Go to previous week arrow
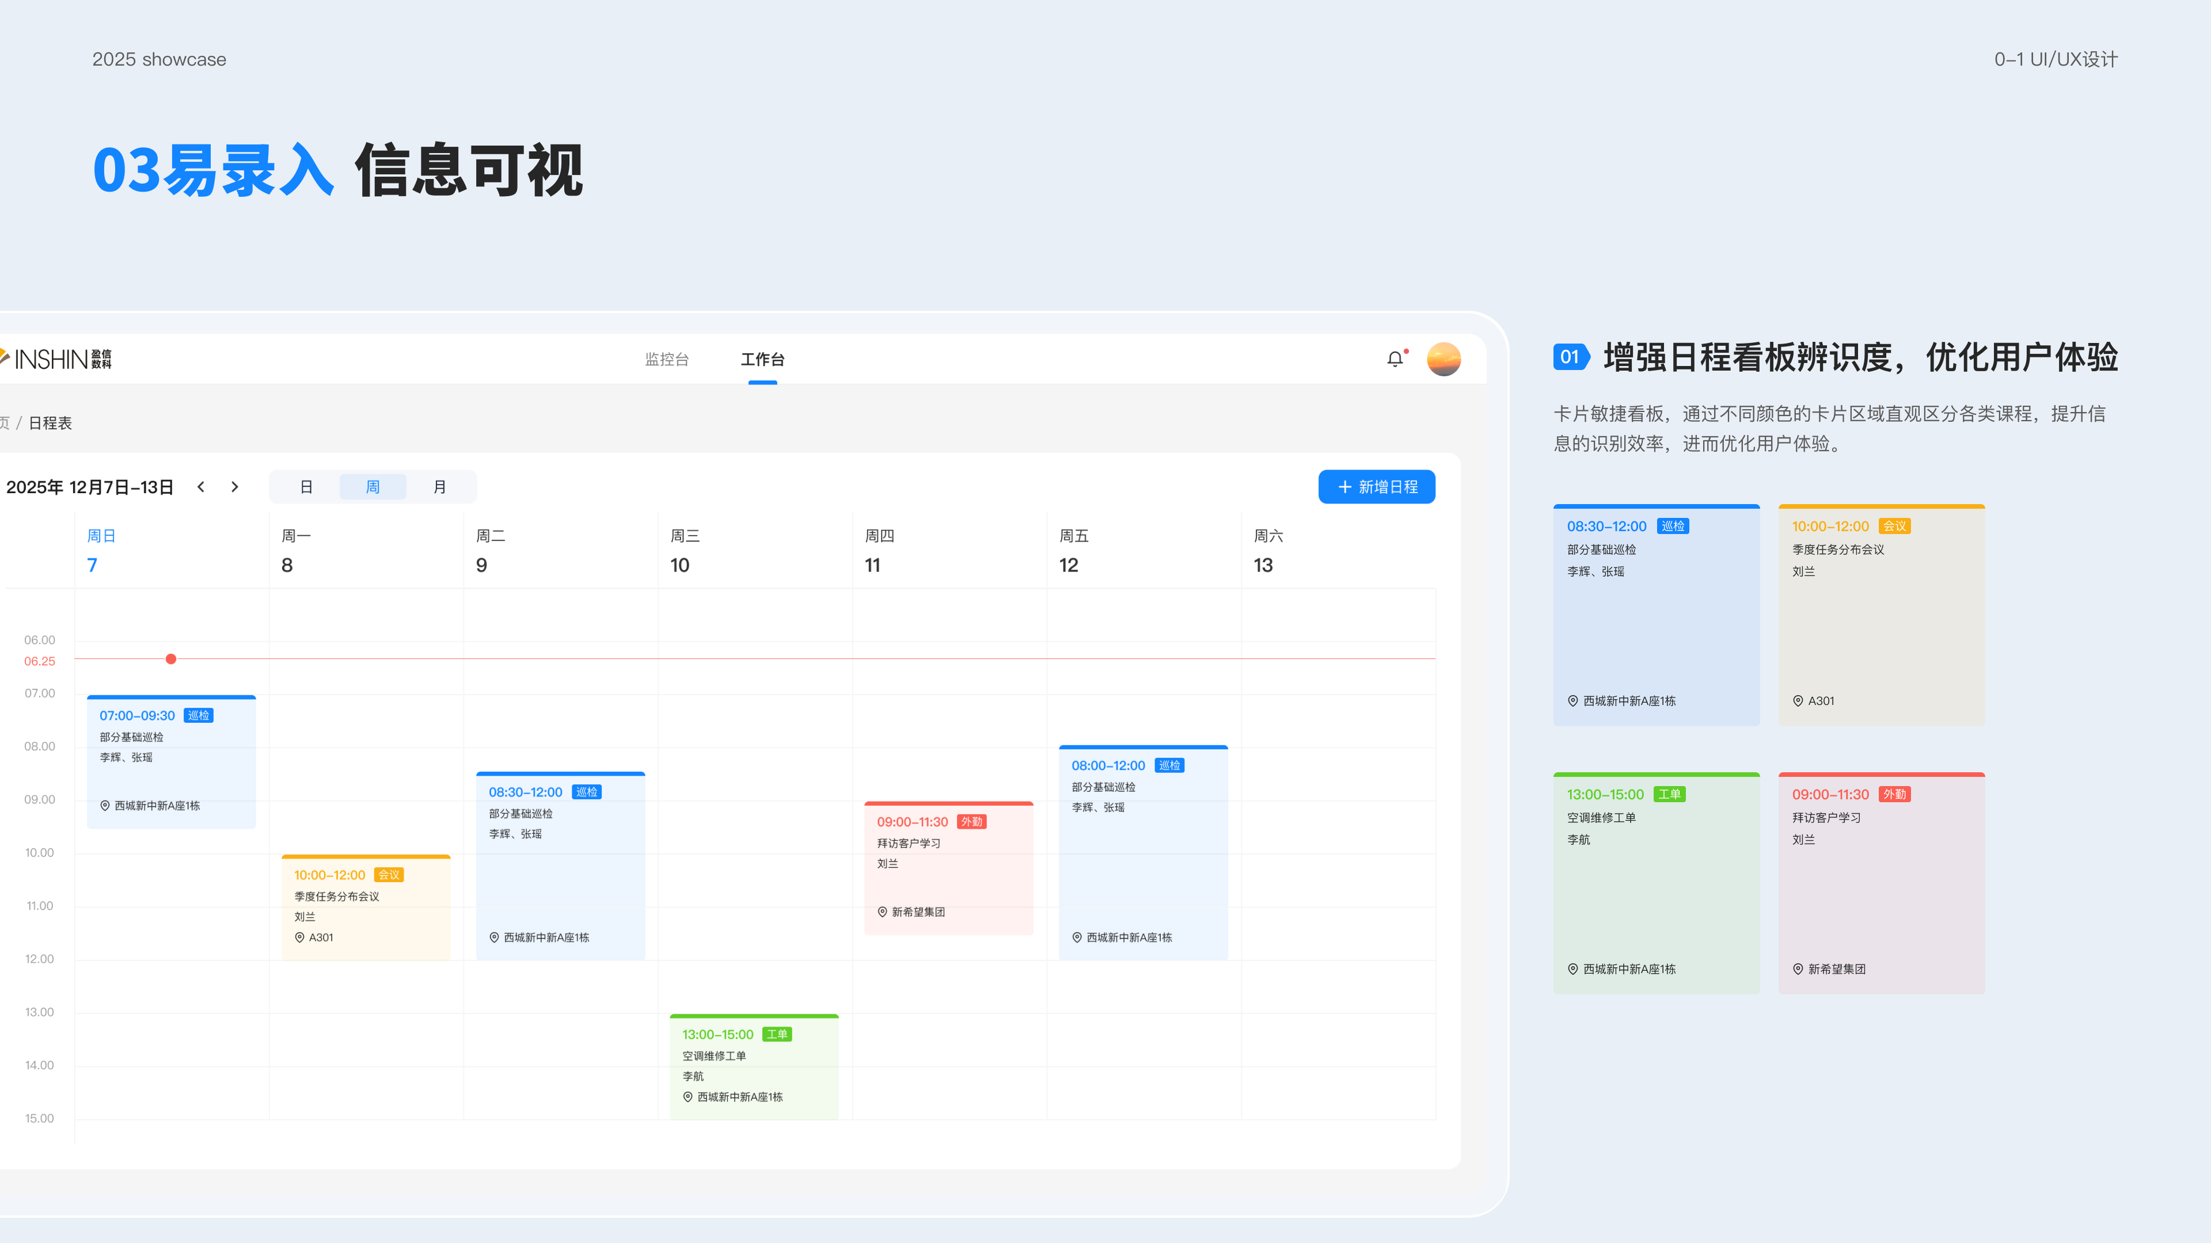 click(201, 486)
